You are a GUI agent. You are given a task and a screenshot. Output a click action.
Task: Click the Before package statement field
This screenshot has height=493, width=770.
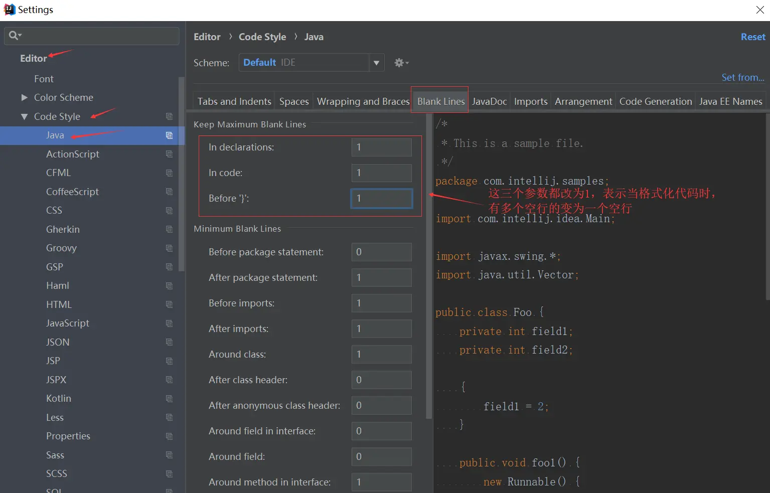click(x=382, y=252)
